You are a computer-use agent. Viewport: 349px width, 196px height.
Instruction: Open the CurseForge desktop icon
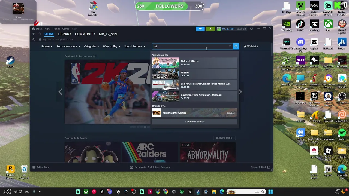tap(314, 26)
